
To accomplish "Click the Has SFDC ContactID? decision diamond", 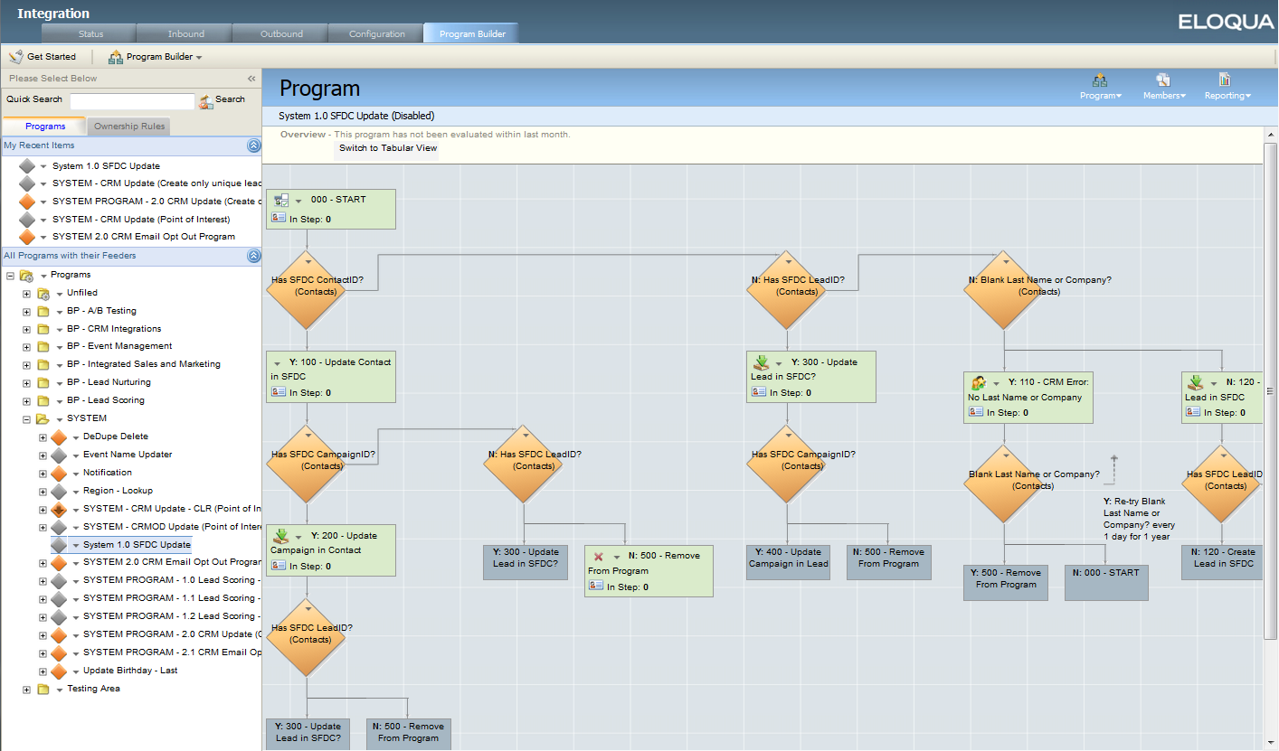I will point(308,288).
